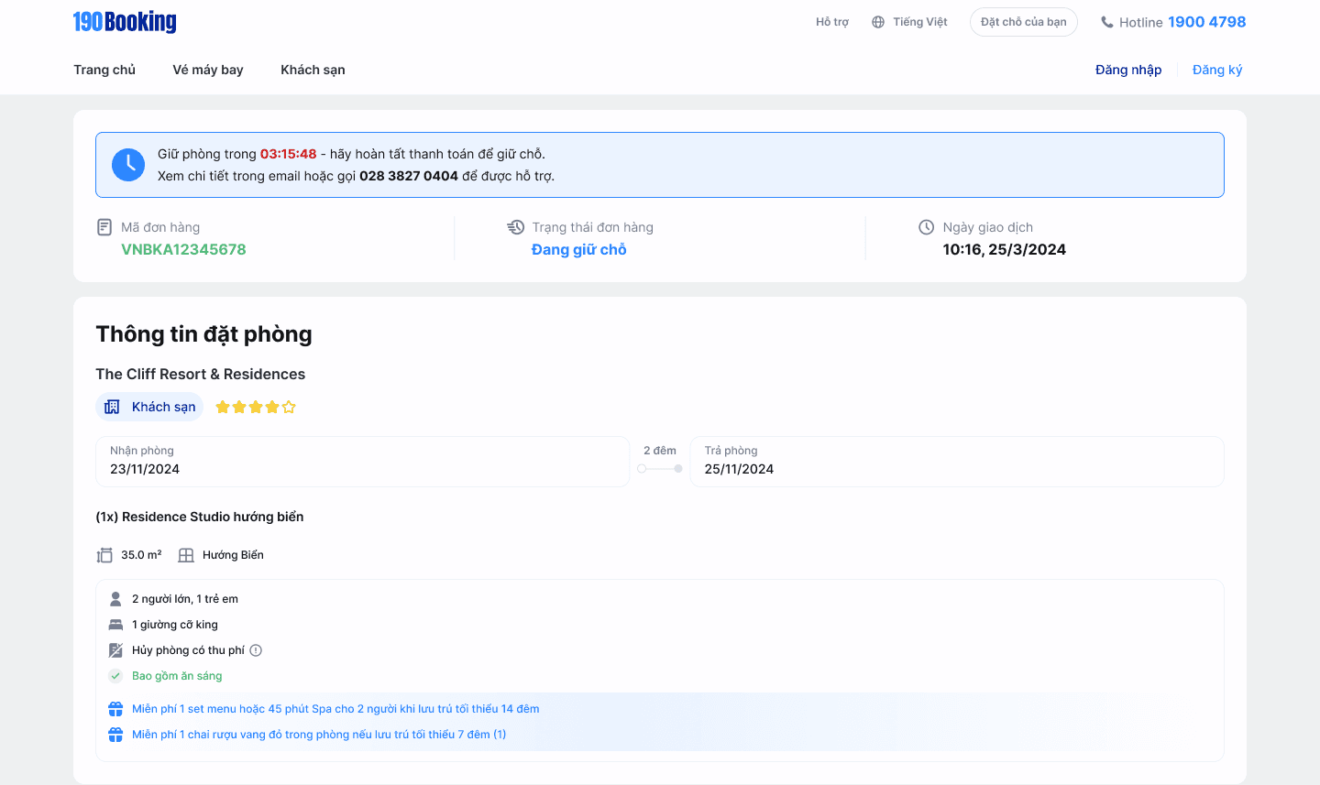The width and height of the screenshot is (1320, 785).
Task: Click the info icon next to cancellation fee
Action: click(x=257, y=650)
